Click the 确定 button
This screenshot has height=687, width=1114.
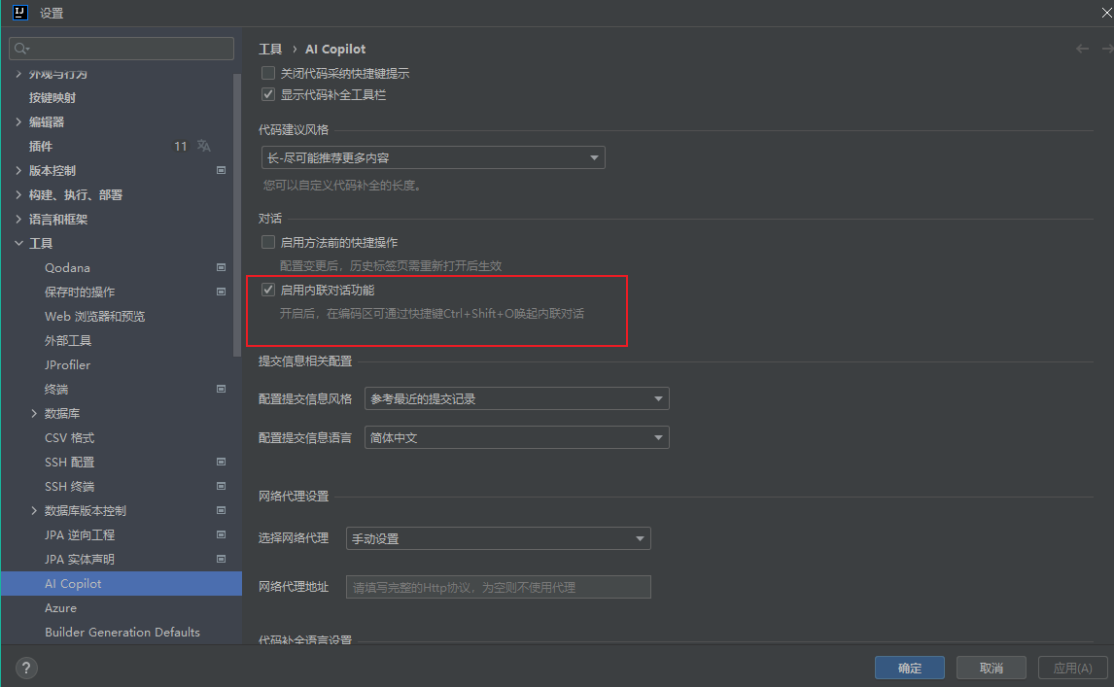click(910, 668)
